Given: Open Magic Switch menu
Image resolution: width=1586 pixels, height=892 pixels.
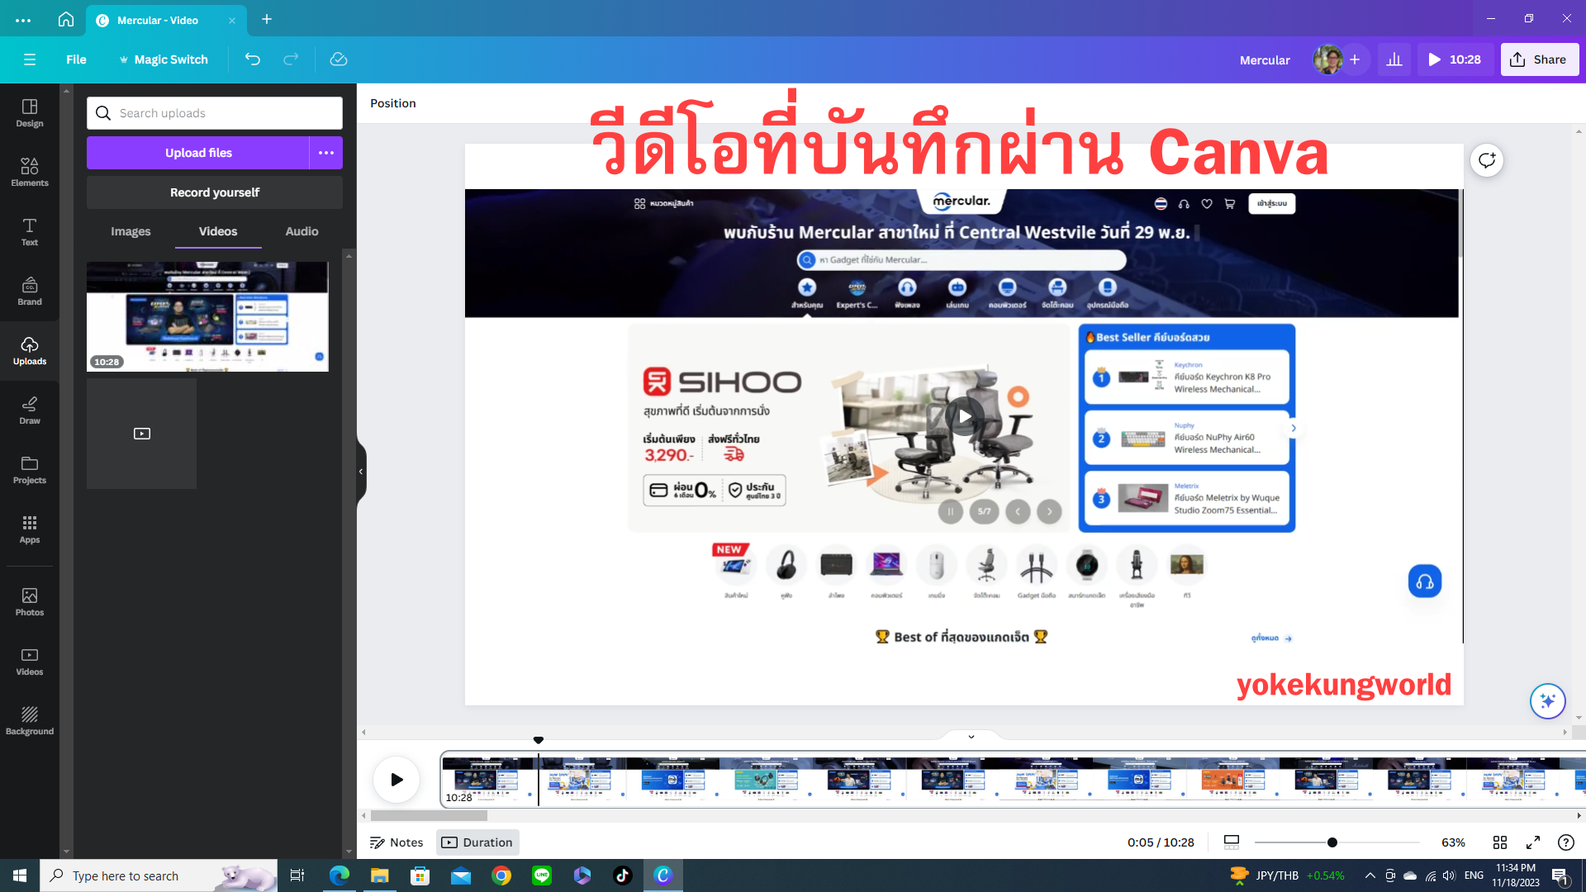Looking at the screenshot, I should coord(164,59).
